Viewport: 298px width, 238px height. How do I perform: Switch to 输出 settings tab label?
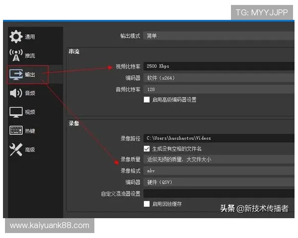(30, 74)
